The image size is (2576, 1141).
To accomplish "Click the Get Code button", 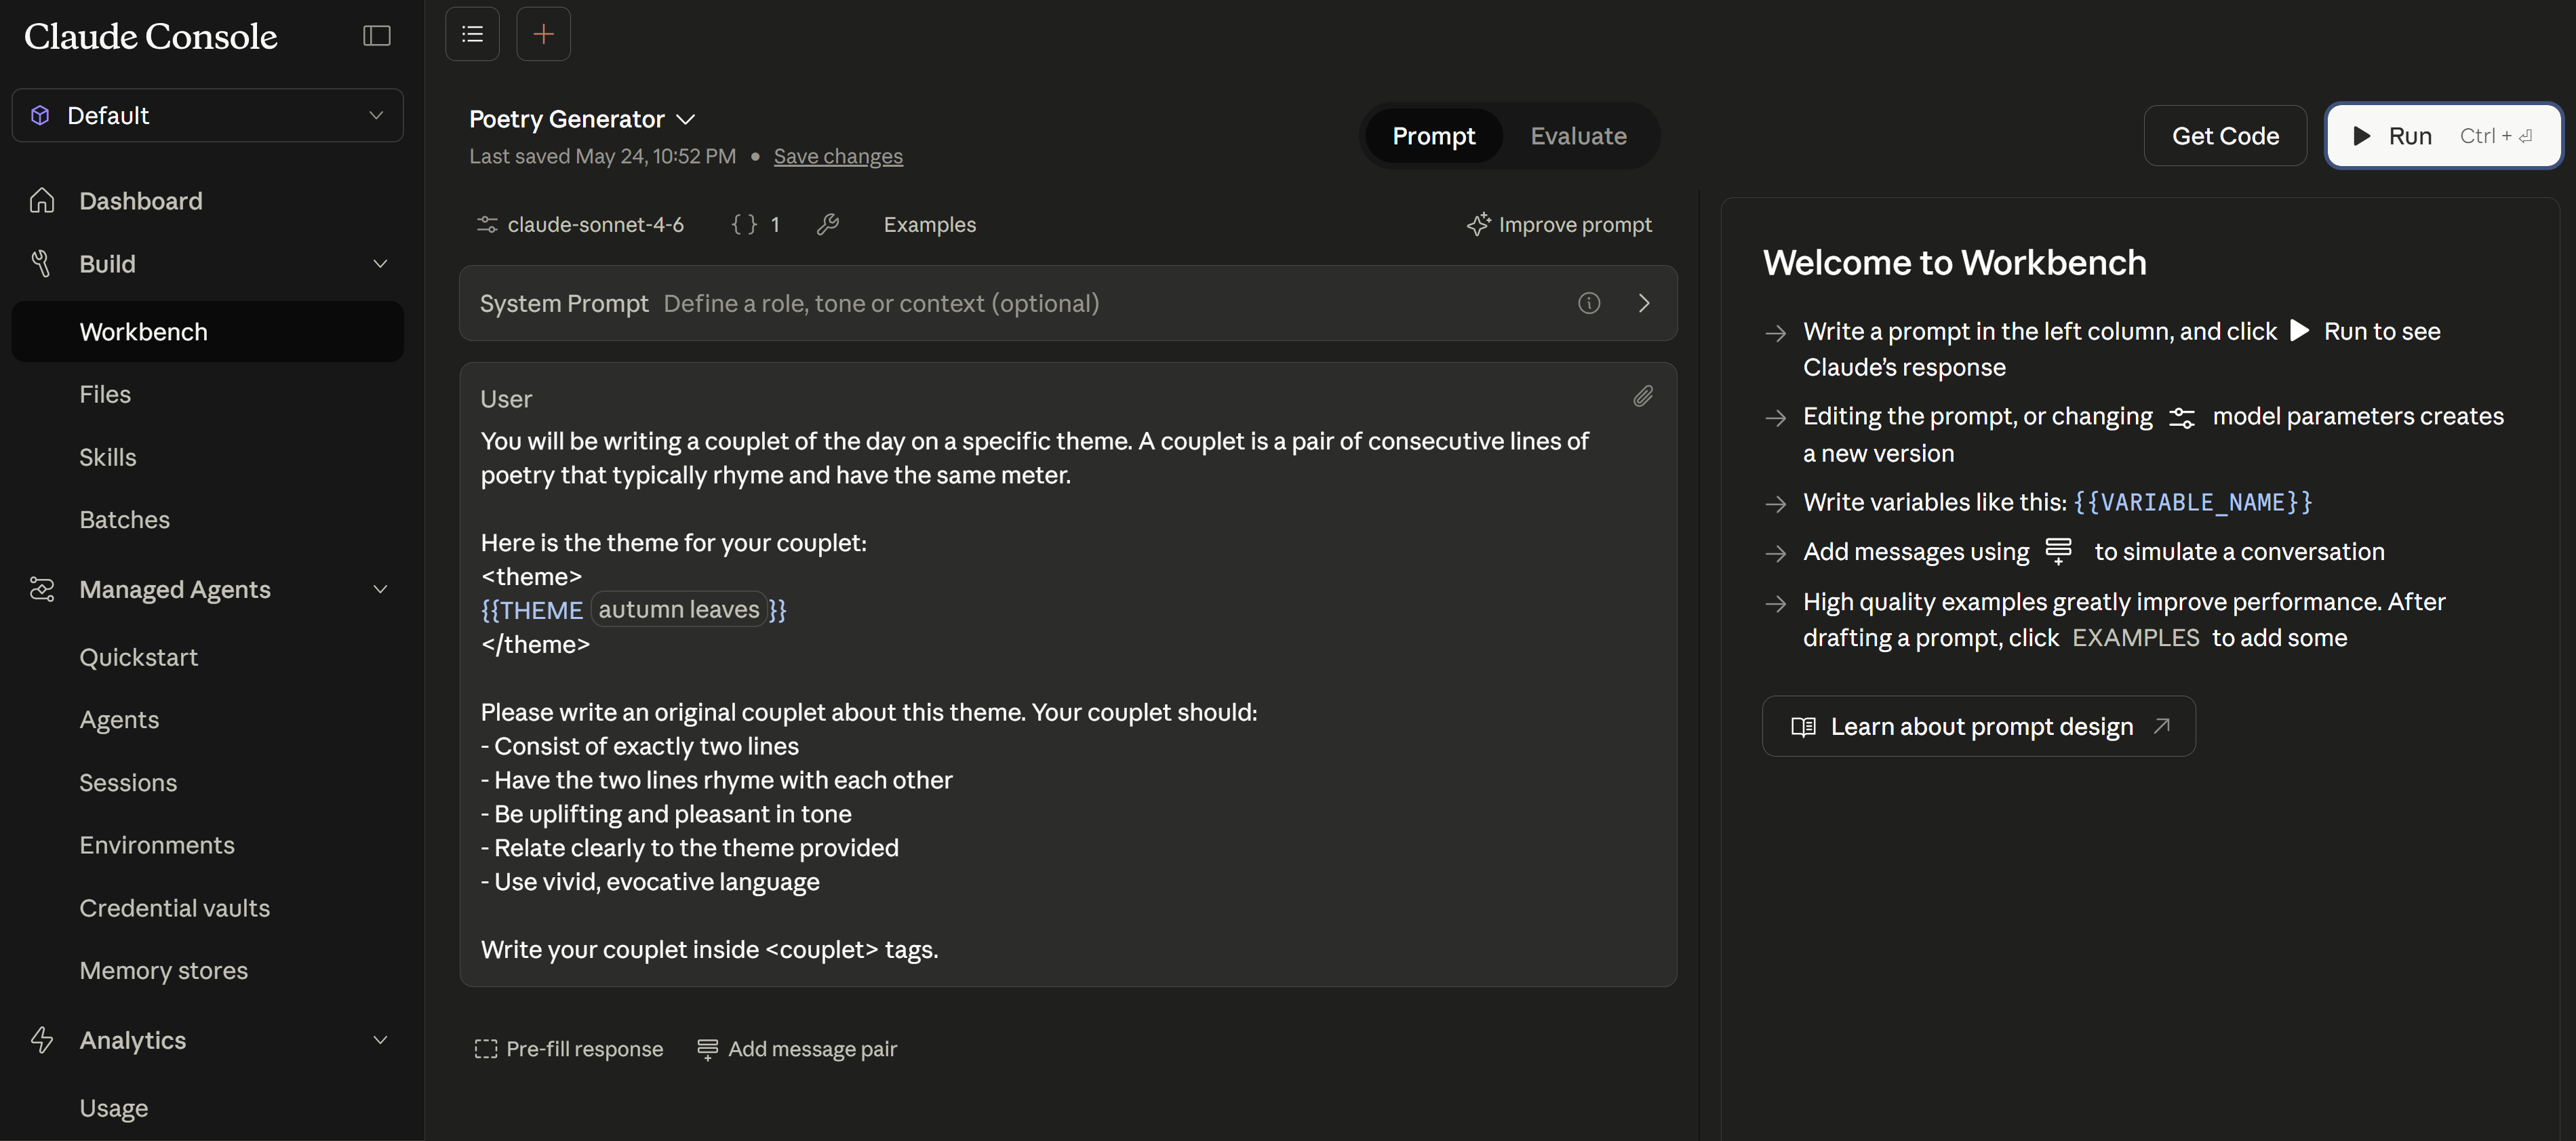I will pyautogui.click(x=2225, y=136).
